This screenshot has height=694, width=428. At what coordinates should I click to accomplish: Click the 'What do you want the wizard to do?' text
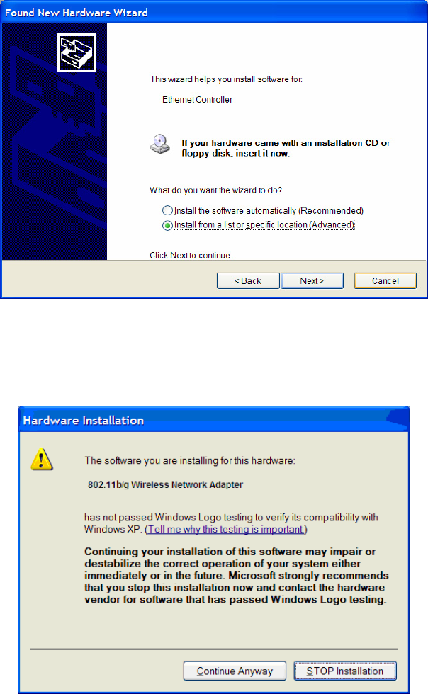pyautogui.click(x=215, y=190)
